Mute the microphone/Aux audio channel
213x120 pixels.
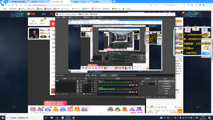pyautogui.click(x=133, y=85)
